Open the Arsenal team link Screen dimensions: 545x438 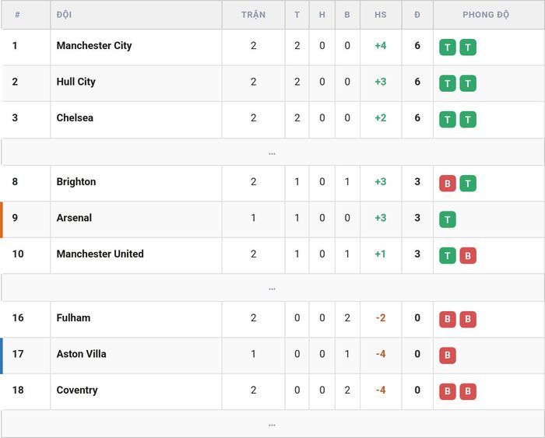[x=74, y=218]
